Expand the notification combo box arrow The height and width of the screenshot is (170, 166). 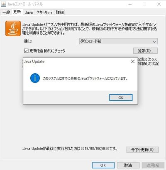(154, 42)
